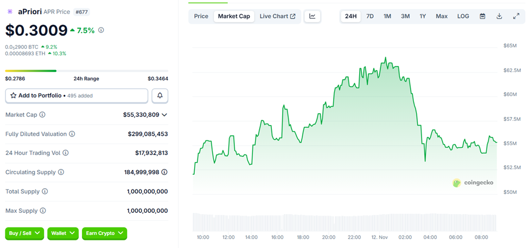Viewport: 529px width, 248px height.
Task: Select the 7D time range
Action: [x=370, y=16]
